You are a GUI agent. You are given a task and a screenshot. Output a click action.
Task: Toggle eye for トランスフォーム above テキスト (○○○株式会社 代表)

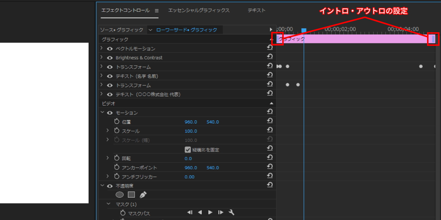pos(110,85)
